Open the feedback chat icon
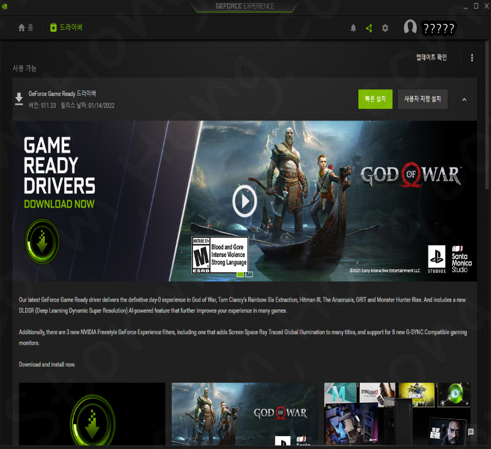Viewport: 491px width, 449px height. point(471,432)
